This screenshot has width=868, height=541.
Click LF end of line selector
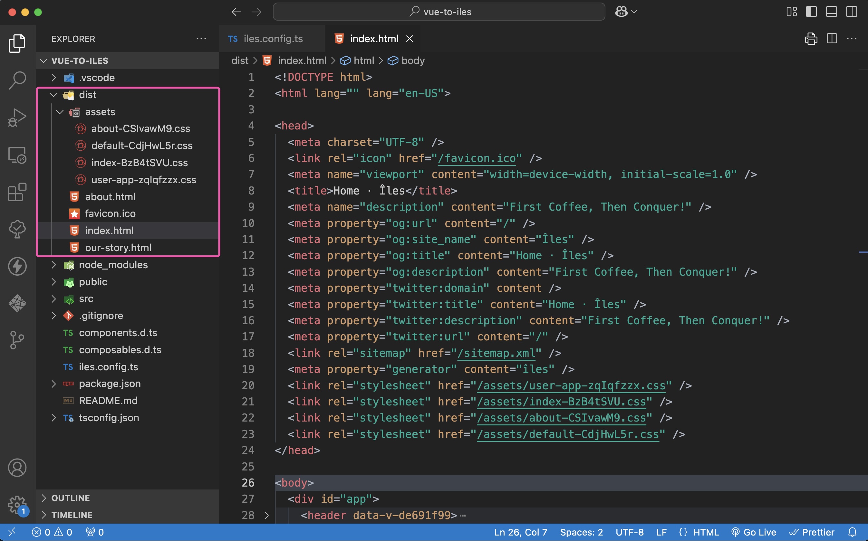(x=661, y=532)
